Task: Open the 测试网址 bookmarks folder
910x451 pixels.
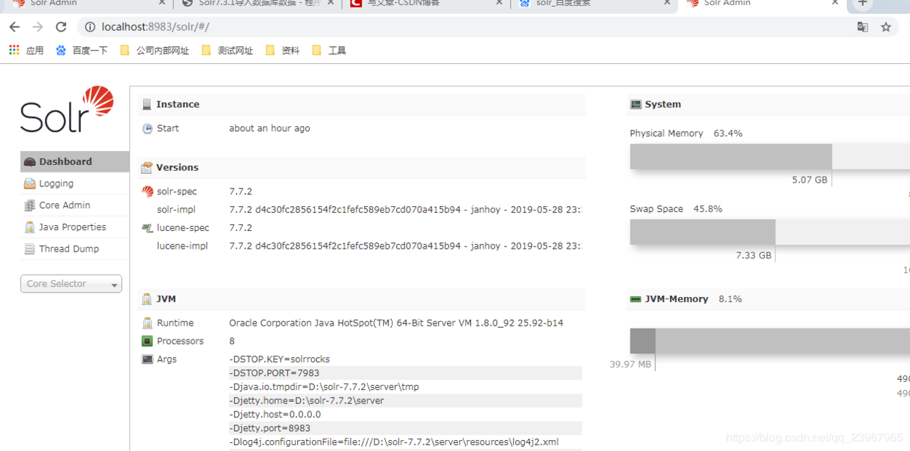Action: pos(227,51)
